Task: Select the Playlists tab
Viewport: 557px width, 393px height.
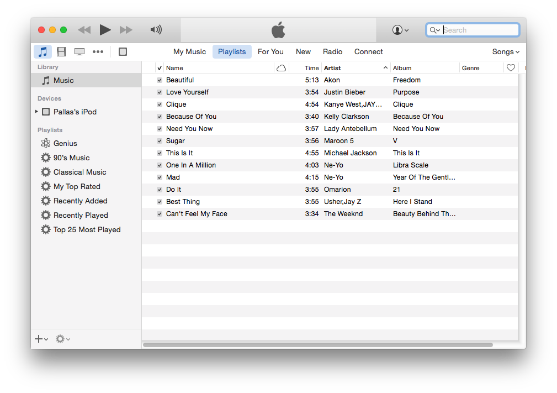Action: (232, 51)
